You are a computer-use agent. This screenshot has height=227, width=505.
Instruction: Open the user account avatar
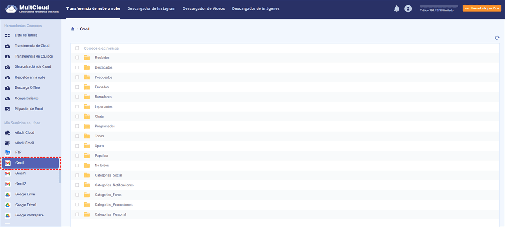click(x=408, y=8)
